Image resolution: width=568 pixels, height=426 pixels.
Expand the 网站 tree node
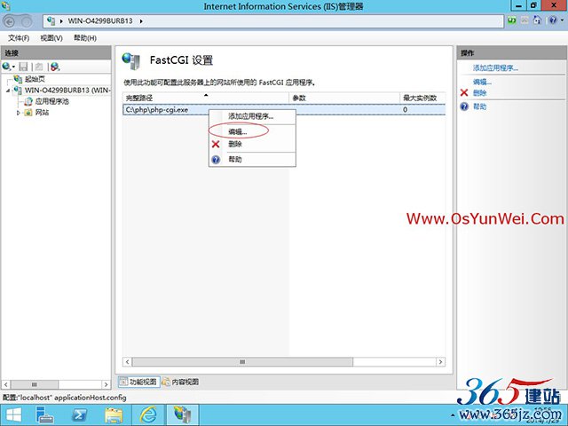18,113
